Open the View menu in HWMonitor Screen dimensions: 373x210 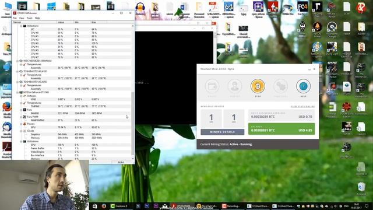pos(22,18)
